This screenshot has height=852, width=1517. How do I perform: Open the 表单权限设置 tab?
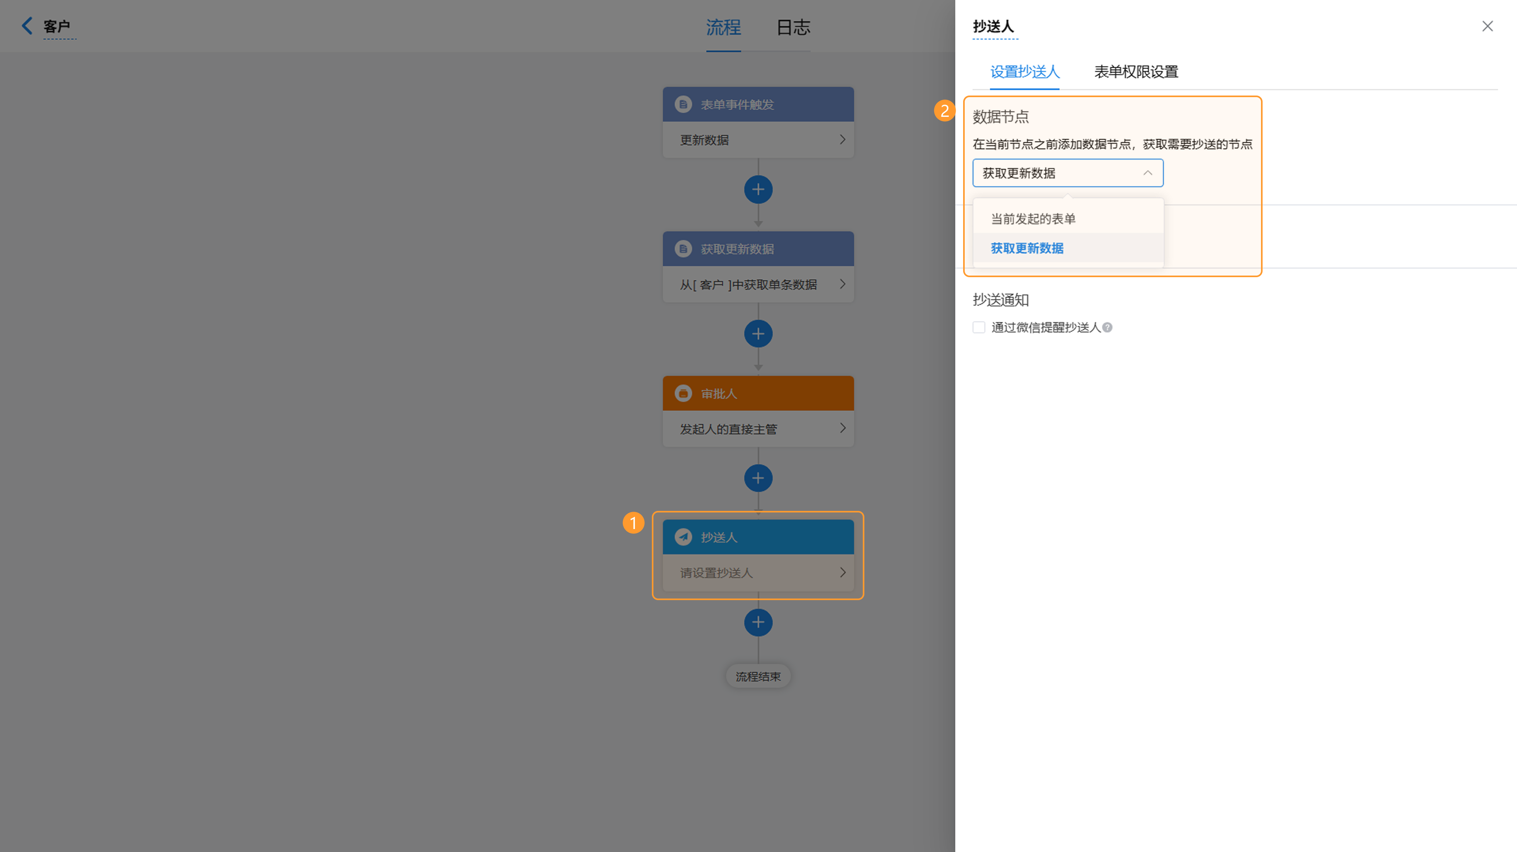coord(1136,72)
